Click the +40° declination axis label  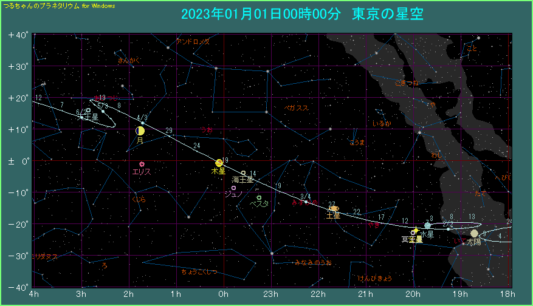[18, 35]
